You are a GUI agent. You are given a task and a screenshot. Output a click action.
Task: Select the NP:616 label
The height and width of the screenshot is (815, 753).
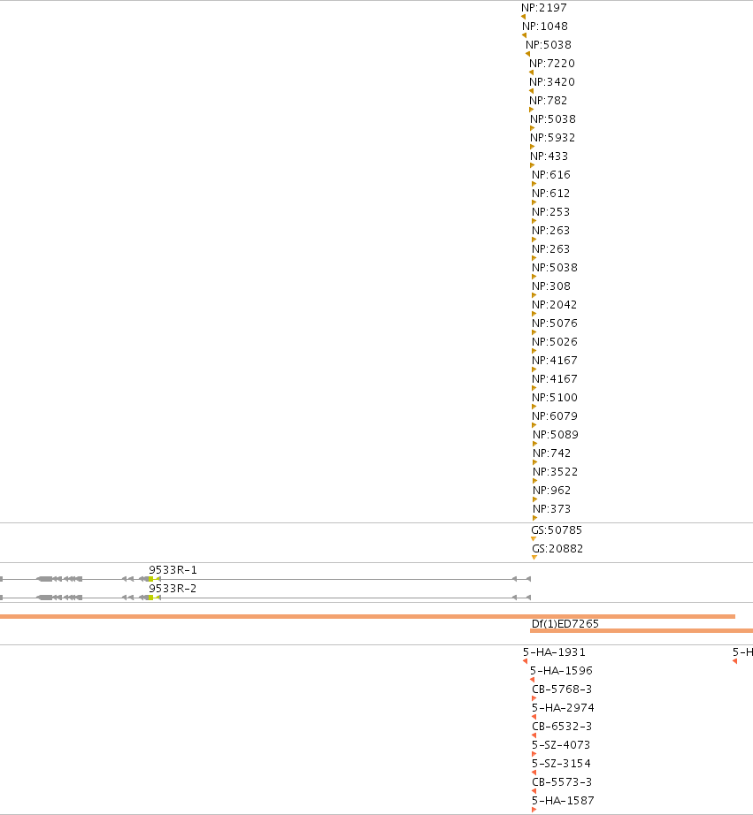pos(551,175)
